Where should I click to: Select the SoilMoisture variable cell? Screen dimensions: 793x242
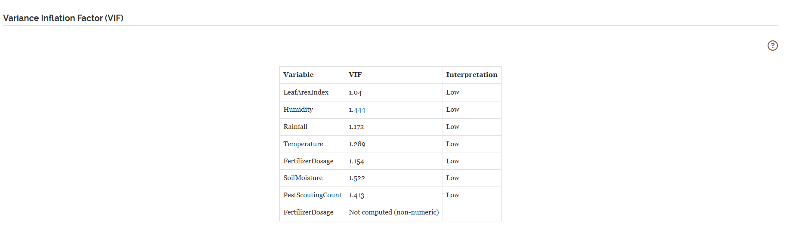(x=312, y=178)
